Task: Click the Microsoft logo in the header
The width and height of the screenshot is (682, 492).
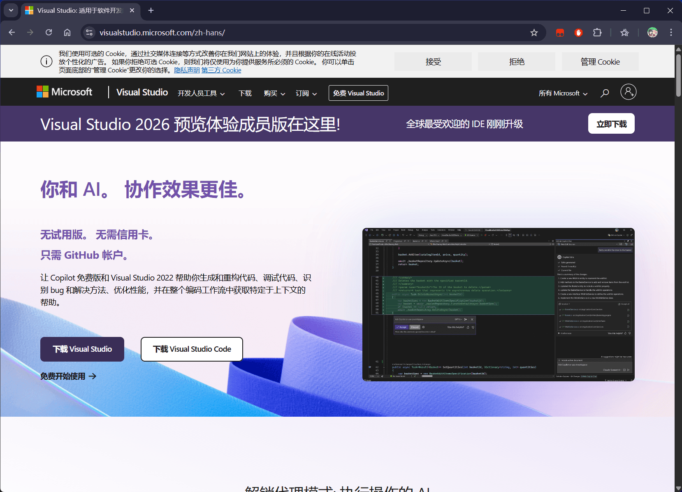Action: tap(64, 92)
